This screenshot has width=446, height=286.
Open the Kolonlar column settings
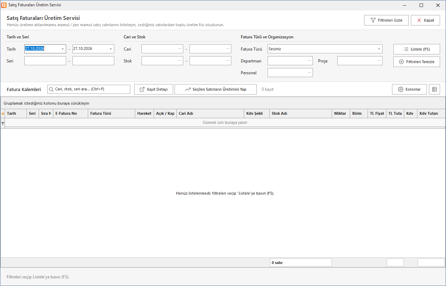coord(409,89)
